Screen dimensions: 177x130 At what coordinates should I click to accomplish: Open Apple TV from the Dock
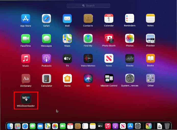point(100,126)
